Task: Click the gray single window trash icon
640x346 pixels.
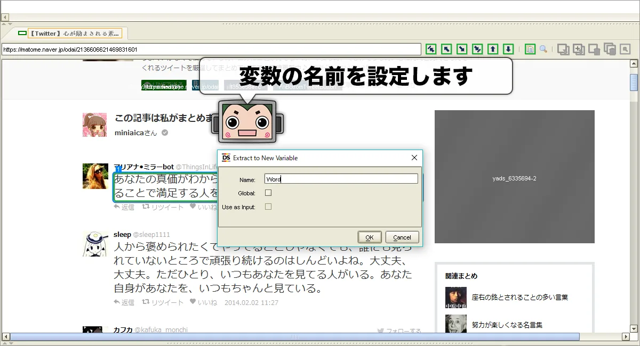Action: tap(594, 49)
